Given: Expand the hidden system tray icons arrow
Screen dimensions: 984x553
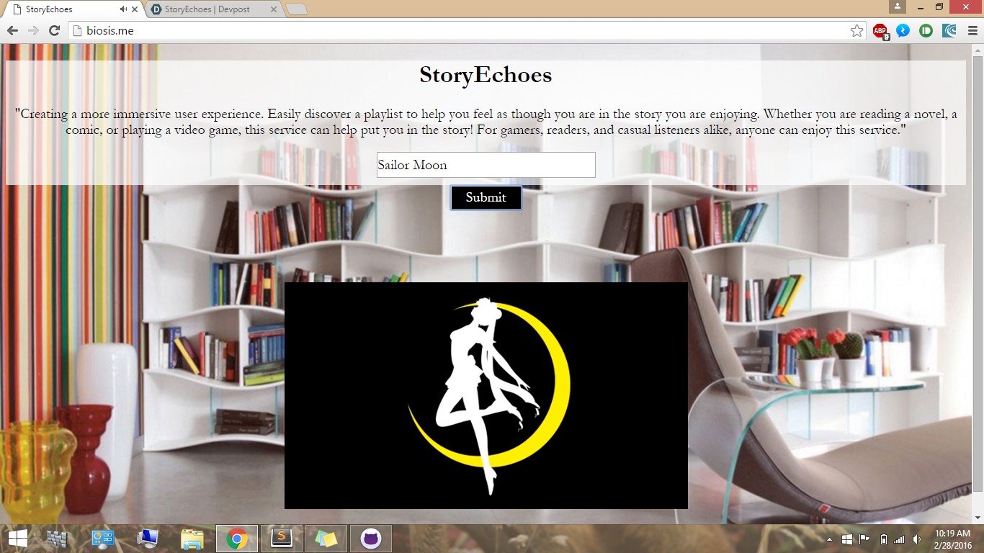Looking at the screenshot, I should 829,539.
